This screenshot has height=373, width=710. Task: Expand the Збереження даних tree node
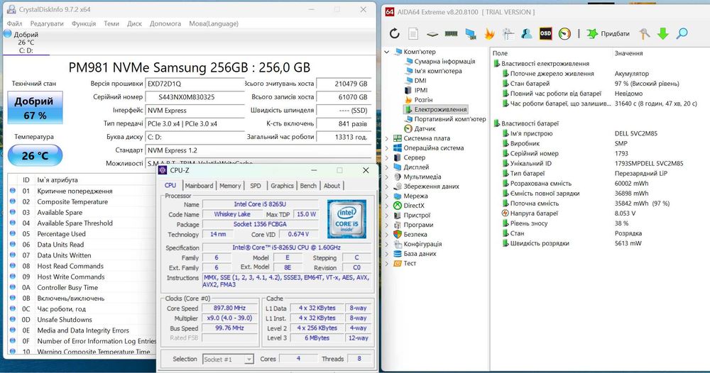coord(387,186)
